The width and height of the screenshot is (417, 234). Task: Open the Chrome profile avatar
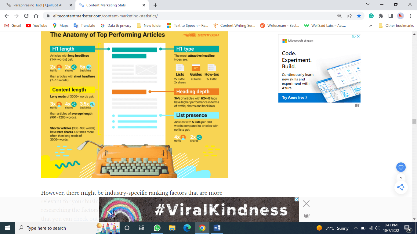coord(401,16)
